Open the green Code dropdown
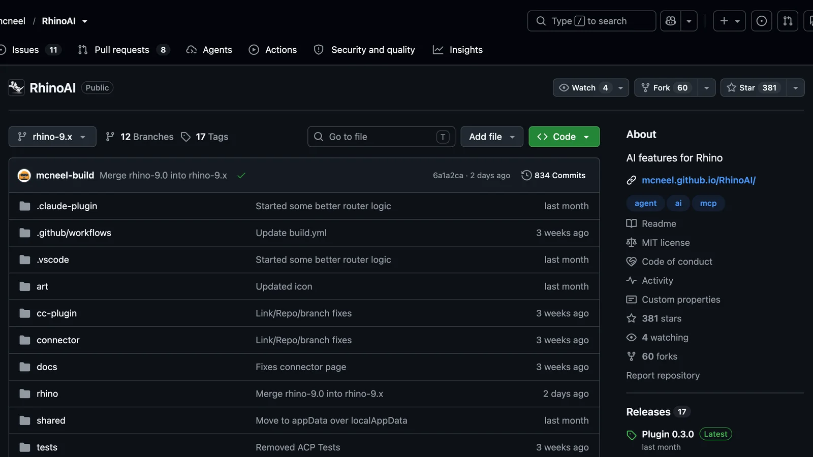This screenshot has height=457, width=813. 564,137
